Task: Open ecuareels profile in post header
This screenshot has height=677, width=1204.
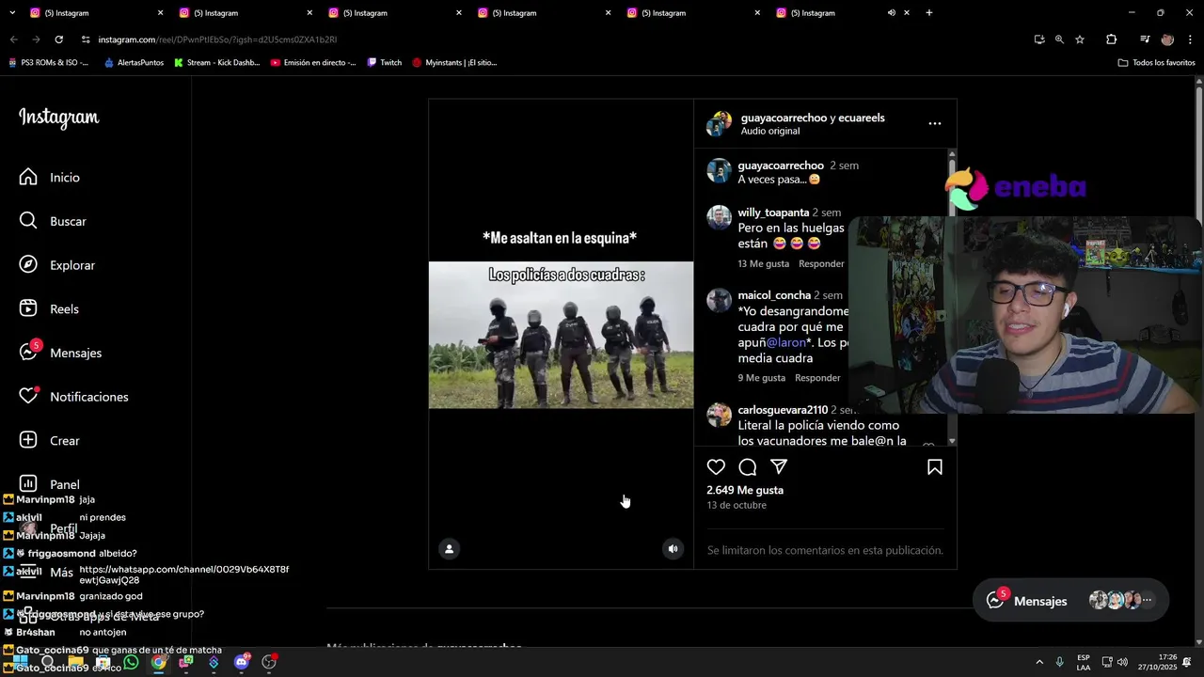Action: [x=862, y=118]
